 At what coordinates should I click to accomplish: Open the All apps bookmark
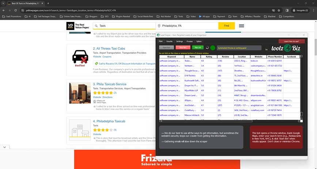204,16
